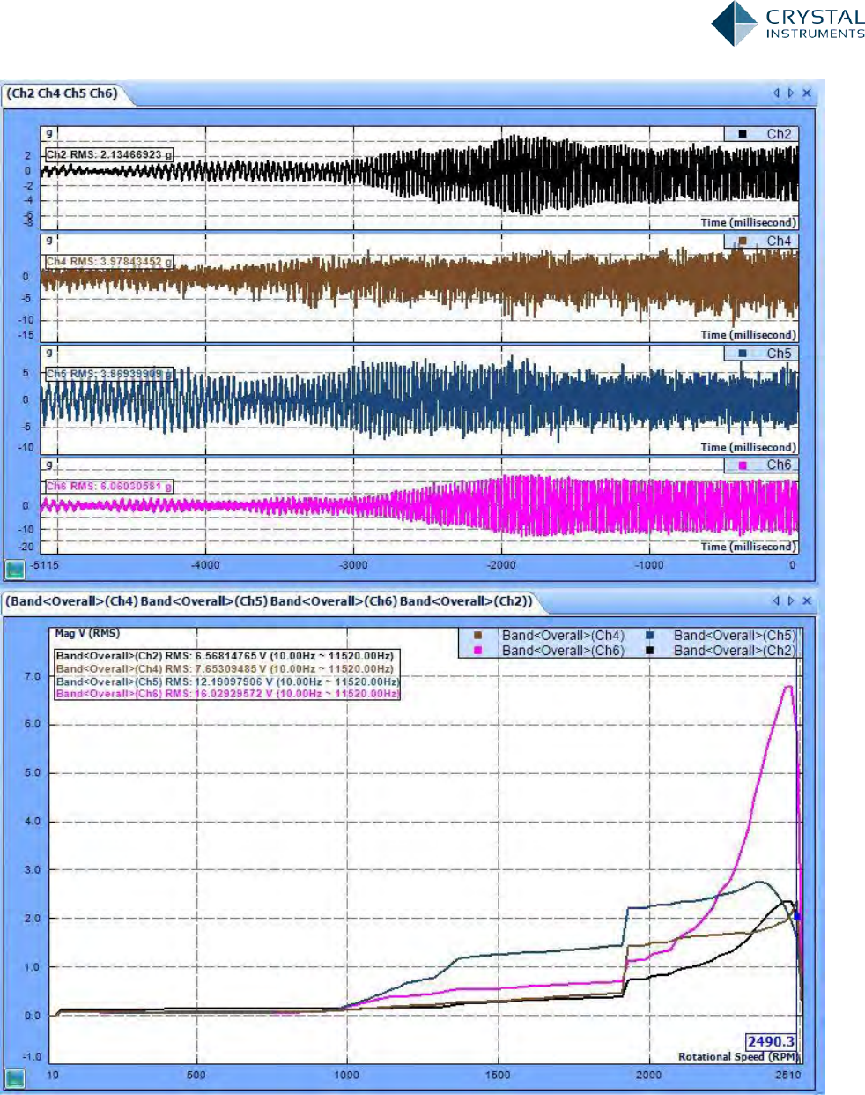Click the Band<Overall>(Ch2) RMS 6.56814765 V readout
Viewport: 865px width, 1095px height.
(x=225, y=656)
